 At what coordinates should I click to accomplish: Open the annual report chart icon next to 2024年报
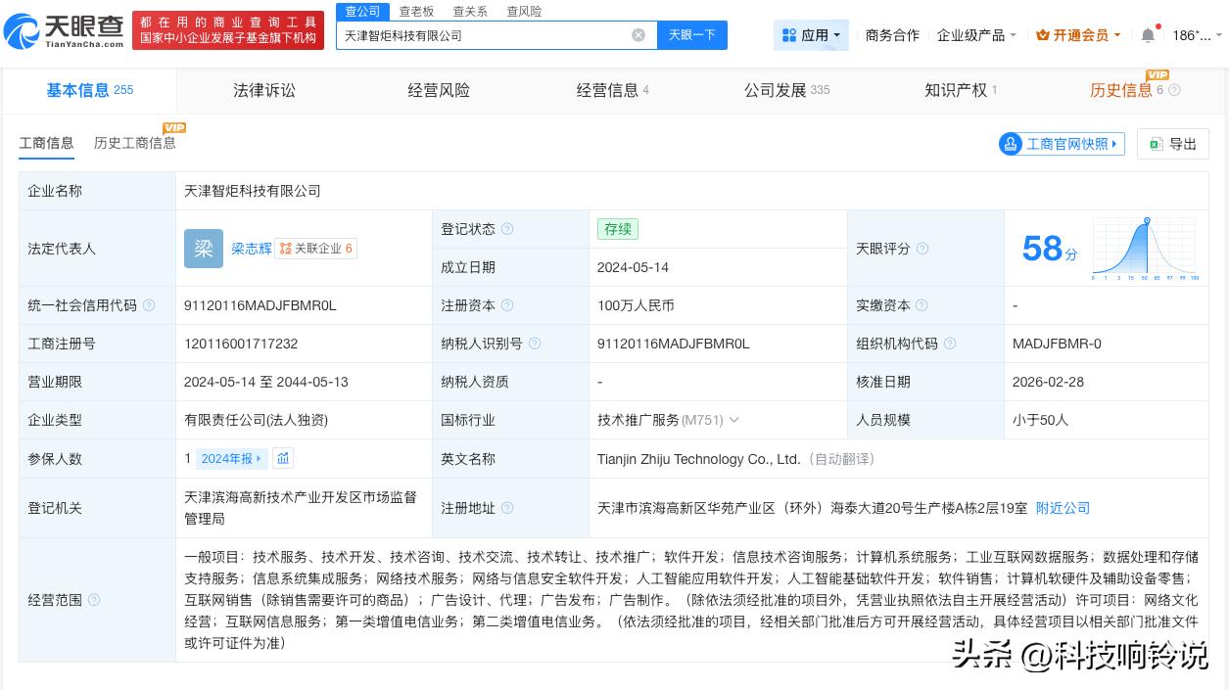[284, 458]
